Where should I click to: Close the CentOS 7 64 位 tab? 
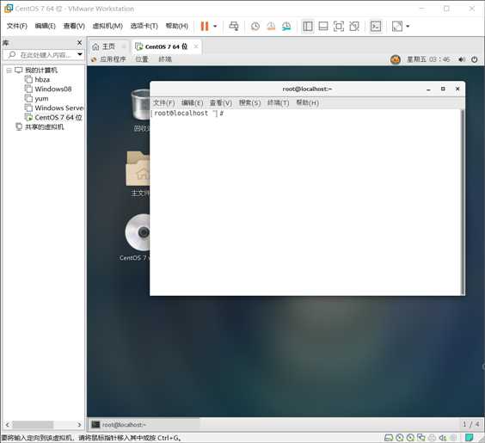[196, 46]
